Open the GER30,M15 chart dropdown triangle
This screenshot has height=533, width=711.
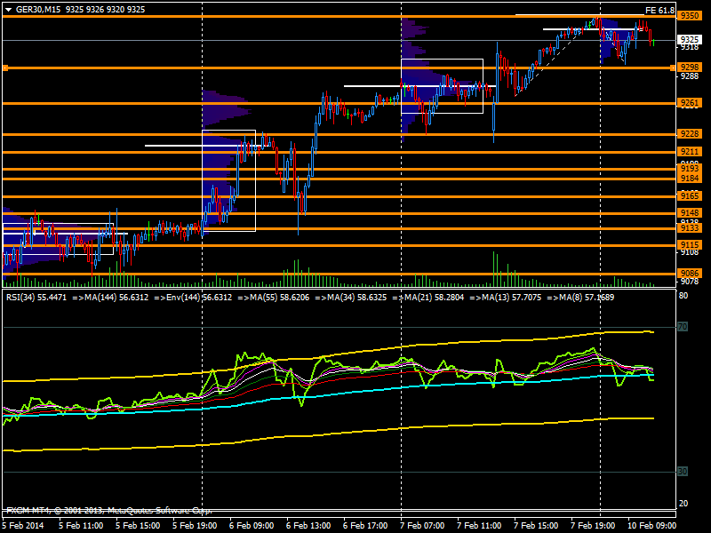tap(8, 9)
